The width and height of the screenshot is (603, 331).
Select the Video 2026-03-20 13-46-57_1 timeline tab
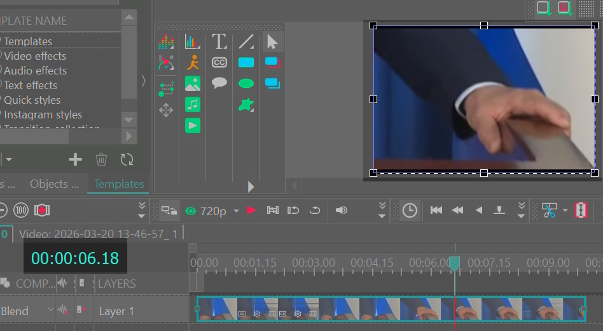[98, 234]
